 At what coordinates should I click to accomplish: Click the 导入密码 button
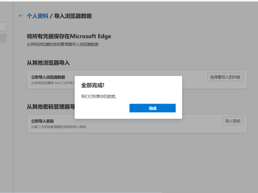(x=233, y=121)
